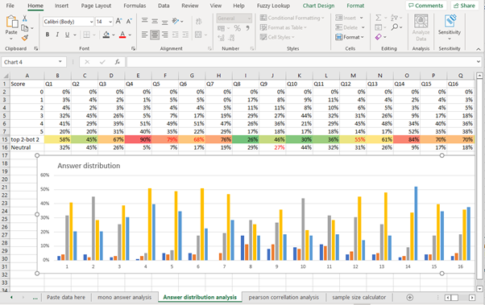Increase font size with the larger A

[118, 21]
